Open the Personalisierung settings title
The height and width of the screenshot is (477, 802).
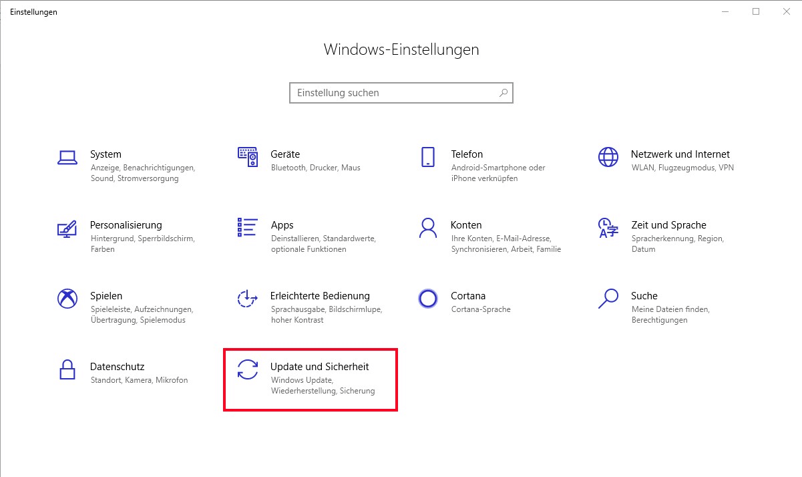[126, 225]
